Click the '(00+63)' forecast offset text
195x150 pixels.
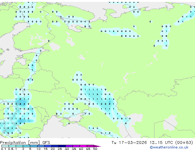(184, 143)
